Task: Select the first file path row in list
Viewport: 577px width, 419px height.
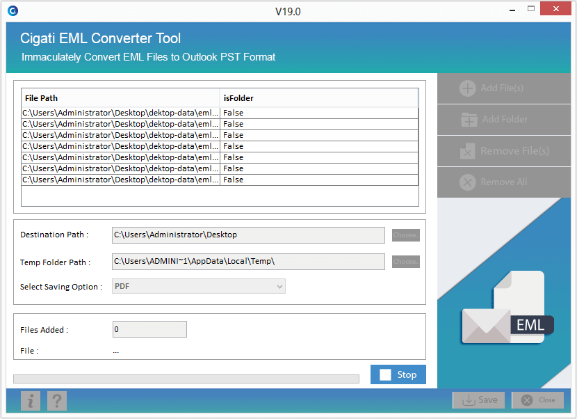Action: [x=220, y=113]
